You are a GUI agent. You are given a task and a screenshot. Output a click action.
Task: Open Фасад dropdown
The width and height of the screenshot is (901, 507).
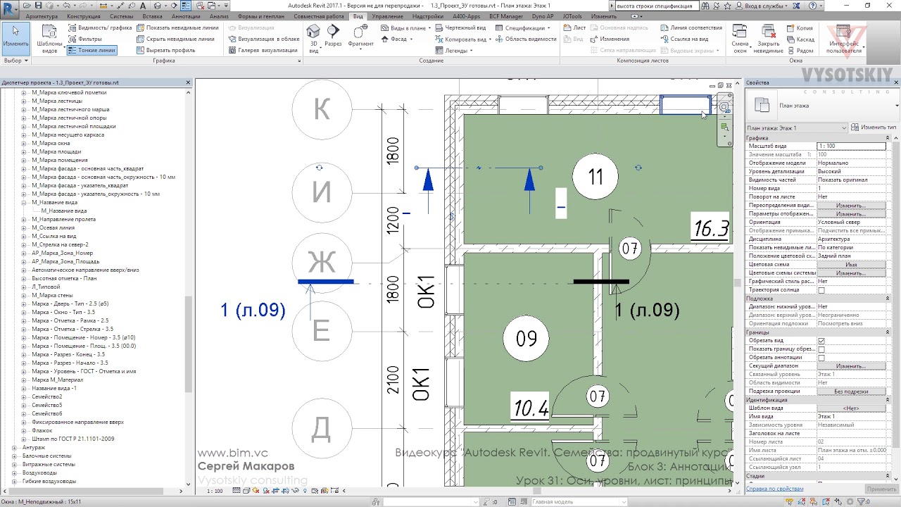[x=396, y=39]
